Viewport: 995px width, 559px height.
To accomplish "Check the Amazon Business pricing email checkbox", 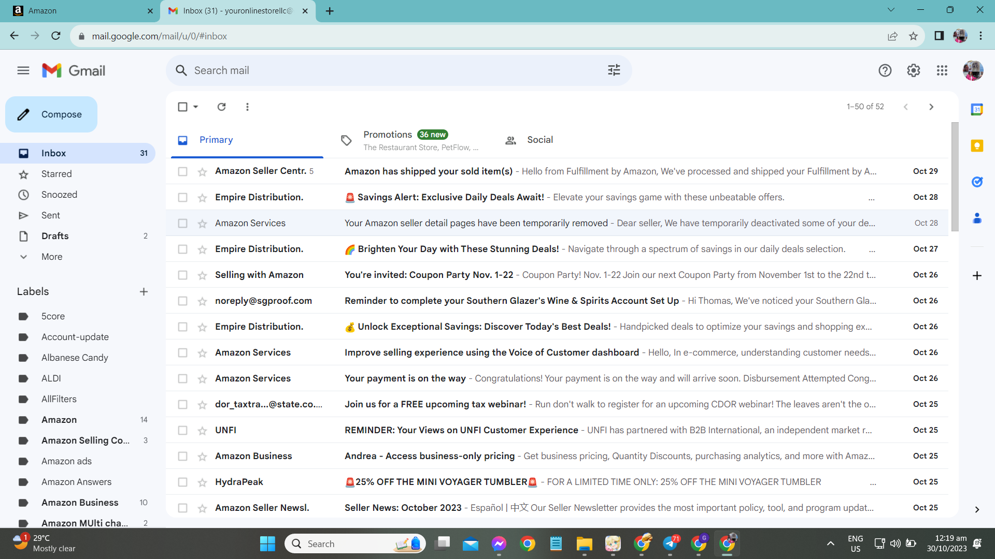I will (x=182, y=457).
